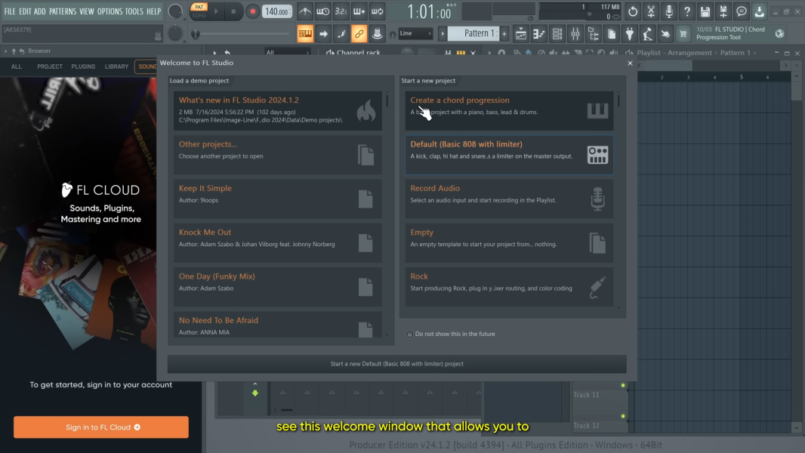This screenshot has height=453, width=805.
Task: Open the Channel rack view icon
Action: pos(557,34)
